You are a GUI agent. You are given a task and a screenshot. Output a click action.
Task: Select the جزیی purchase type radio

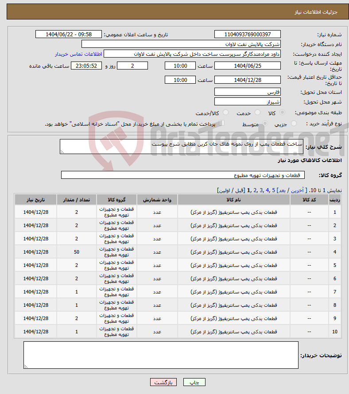tap(294, 124)
